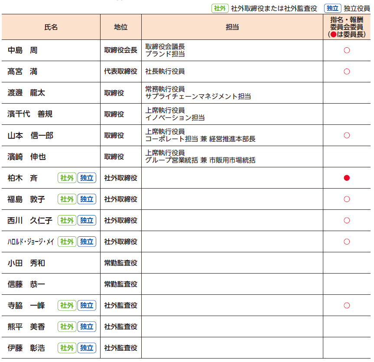Click the 社外 badge beside 熊平 美香
Screen dimensions: 374x362
click(67, 327)
